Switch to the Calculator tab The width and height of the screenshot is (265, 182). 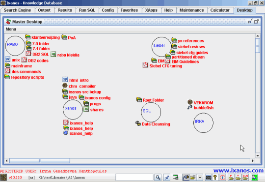tap(220, 10)
